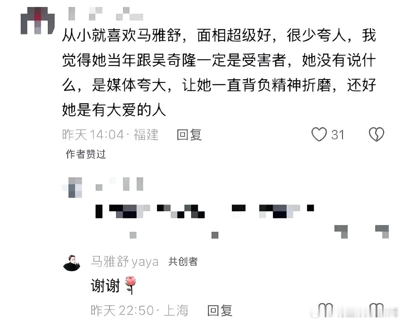Reply to the 福建 comment via 回复
Screen dimensions: 402x322
189,134
